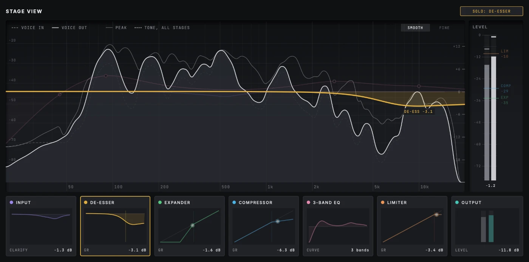The height and width of the screenshot is (262, 529).
Task: Click the EQ node on the 10k line
Action: pos(419,86)
